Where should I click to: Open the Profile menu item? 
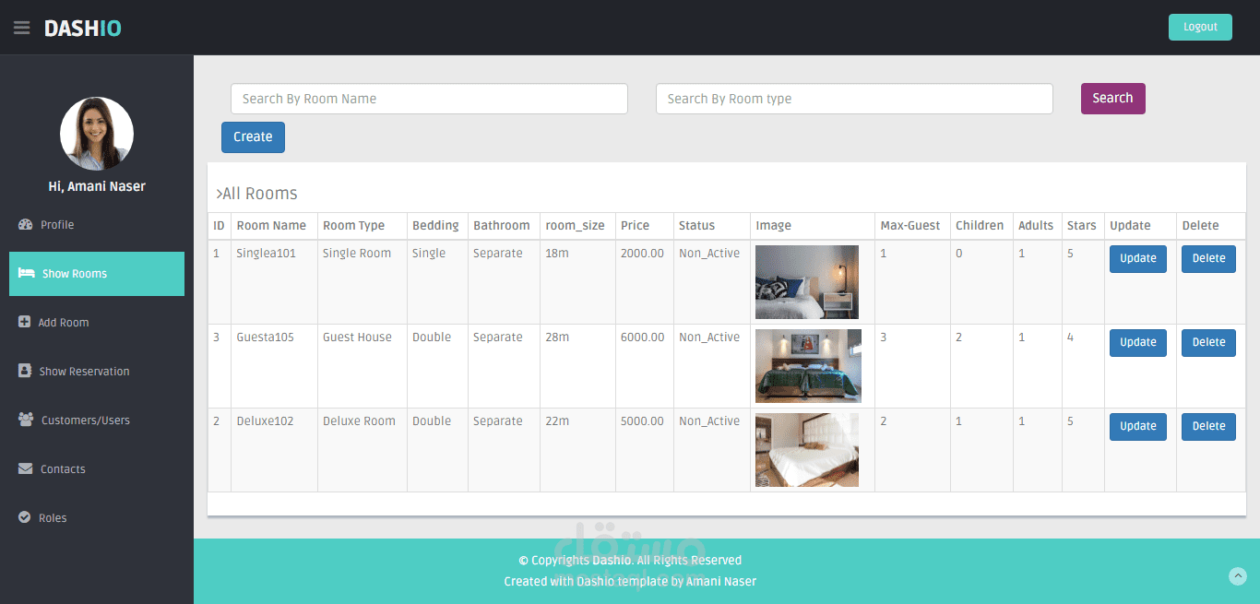pyautogui.click(x=97, y=225)
